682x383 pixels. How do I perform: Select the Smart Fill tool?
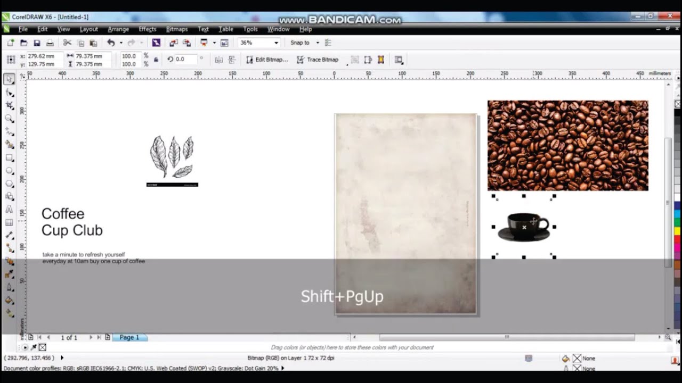(x=9, y=144)
